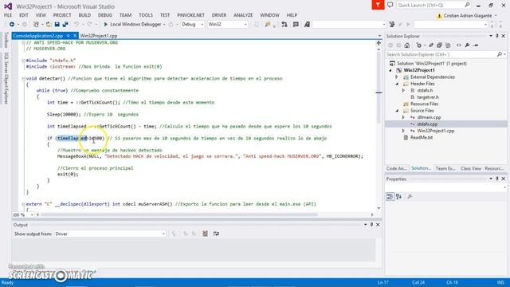This screenshot has height=287, width=510.
Task: Collapse the Header Files folder
Action: 397,84
